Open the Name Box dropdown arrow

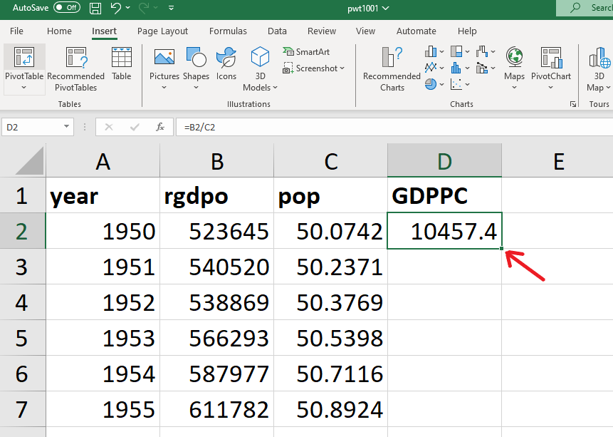[67, 127]
